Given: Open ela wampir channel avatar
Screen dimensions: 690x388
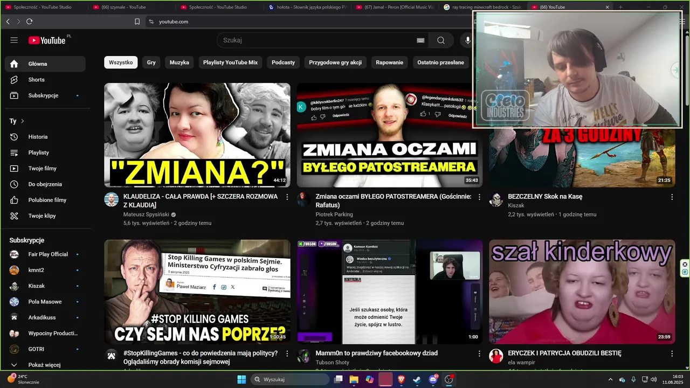Looking at the screenshot, I should coord(496,356).
